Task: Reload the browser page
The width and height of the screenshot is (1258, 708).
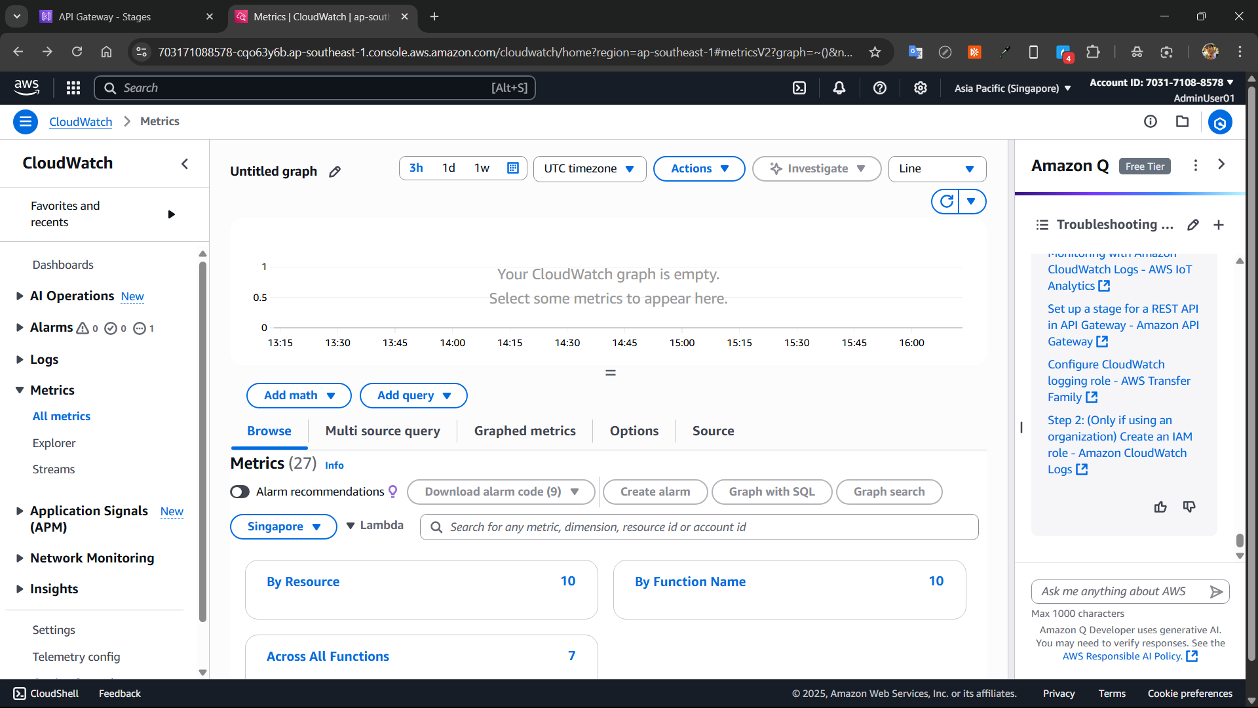Action: (x=77, y=52)
